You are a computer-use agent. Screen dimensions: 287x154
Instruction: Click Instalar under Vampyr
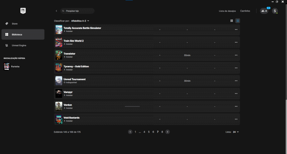[68, 95]
